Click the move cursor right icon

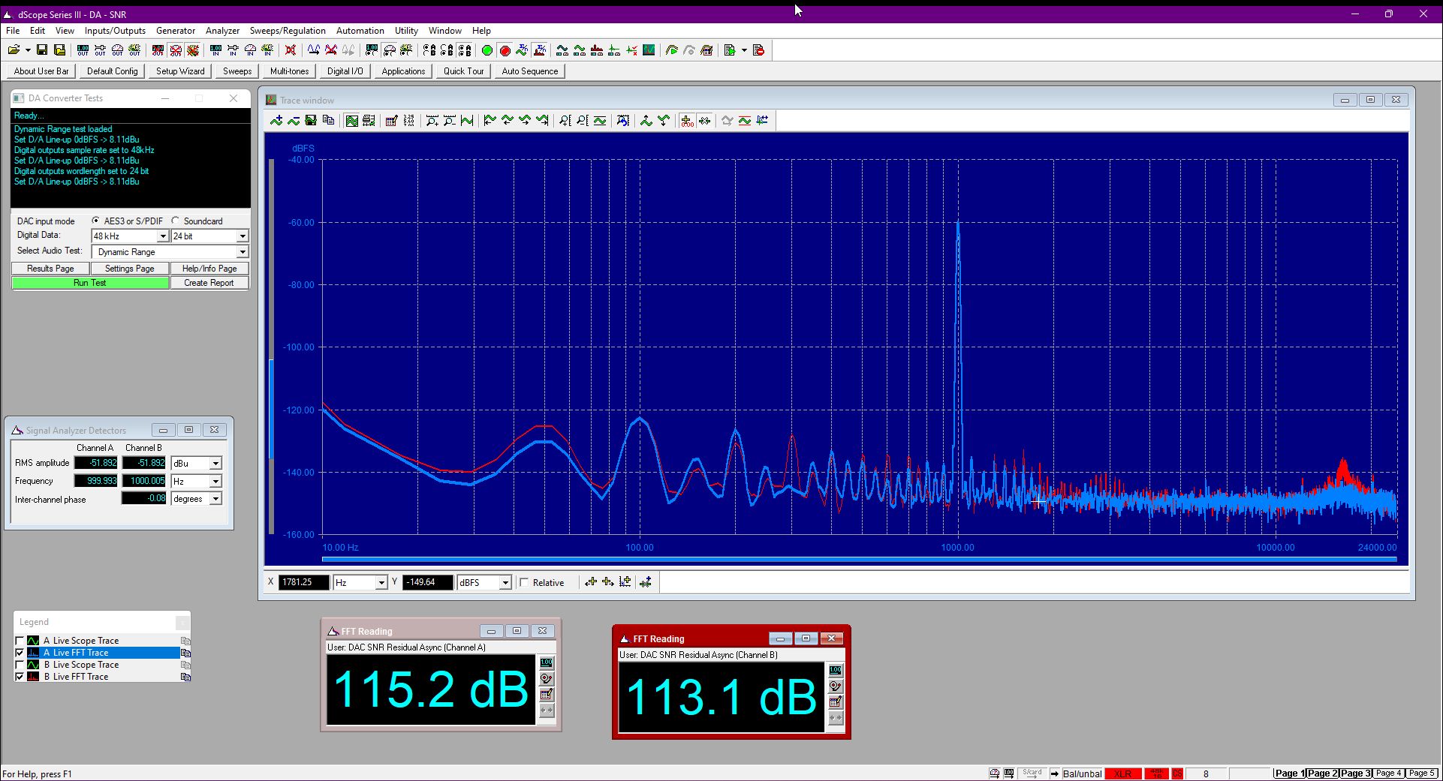point(608,582)
